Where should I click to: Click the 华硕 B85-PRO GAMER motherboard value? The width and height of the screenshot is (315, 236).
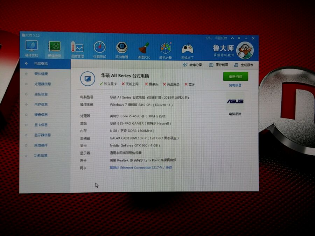tap(140, 123)
